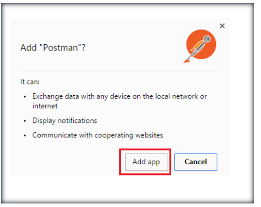The width and height of the screenshot is (261, 207).
Task: Click the Add "Postman"? heading text
Action: (53, 48)
